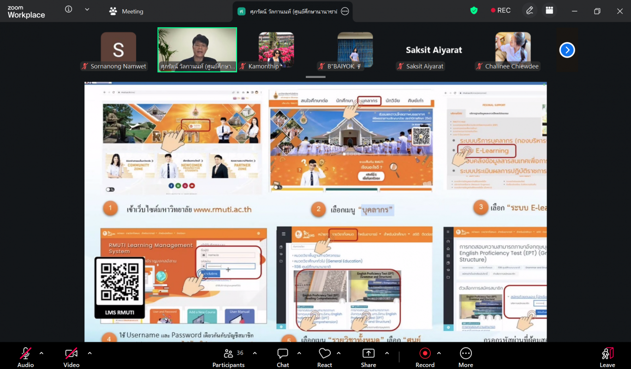Click the Chalinee Chiewdee name label

(x=512, y=66)
